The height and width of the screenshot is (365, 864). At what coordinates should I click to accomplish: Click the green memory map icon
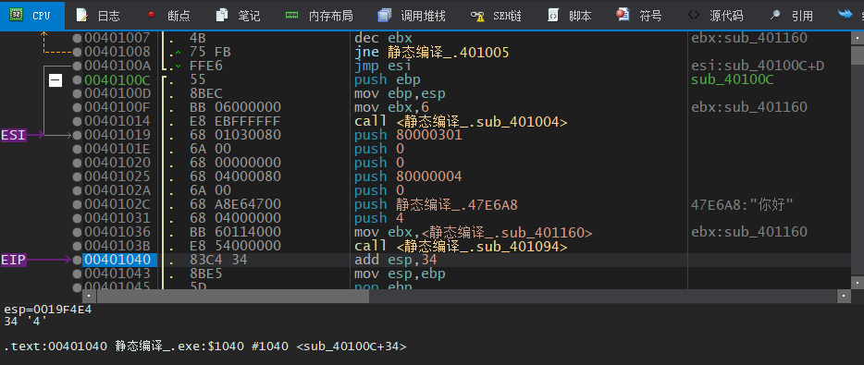291,16
